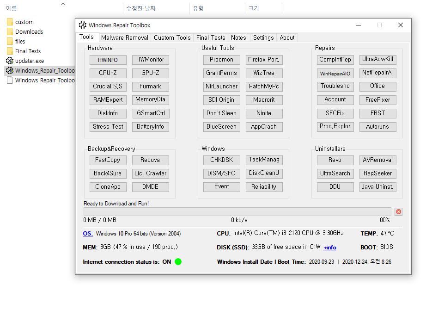Open the Custom Tools tab
This screenshot has height=310, width=426.
(x=172, y=37)
